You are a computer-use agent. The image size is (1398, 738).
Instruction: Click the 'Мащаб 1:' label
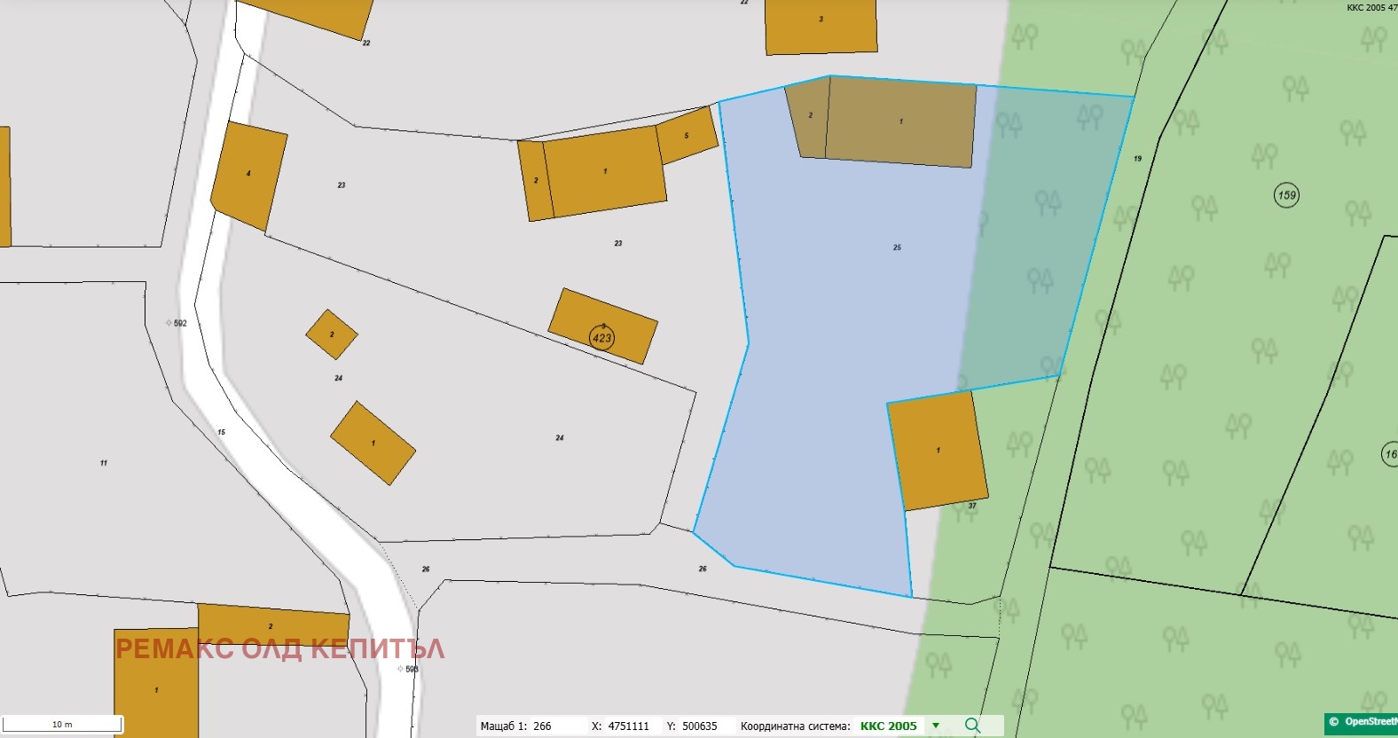503,726
